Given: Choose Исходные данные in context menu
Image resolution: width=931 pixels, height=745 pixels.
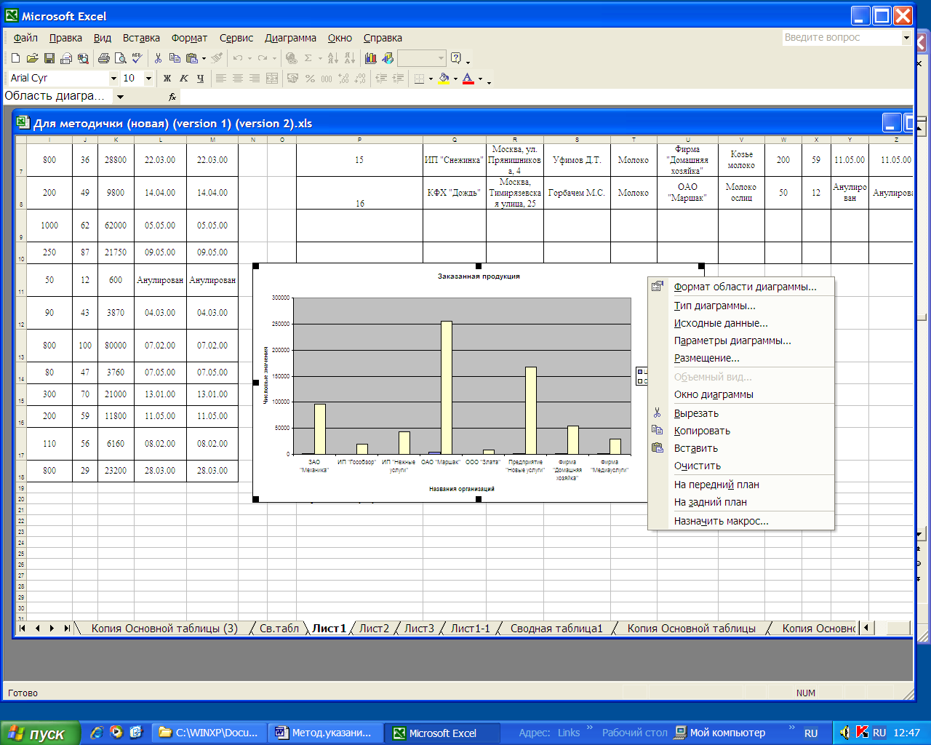Looking at the screenshot, I should (x=740, y=323).
